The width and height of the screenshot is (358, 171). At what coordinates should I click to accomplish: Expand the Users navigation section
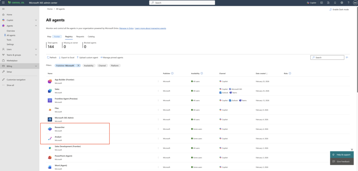point(36,49)
